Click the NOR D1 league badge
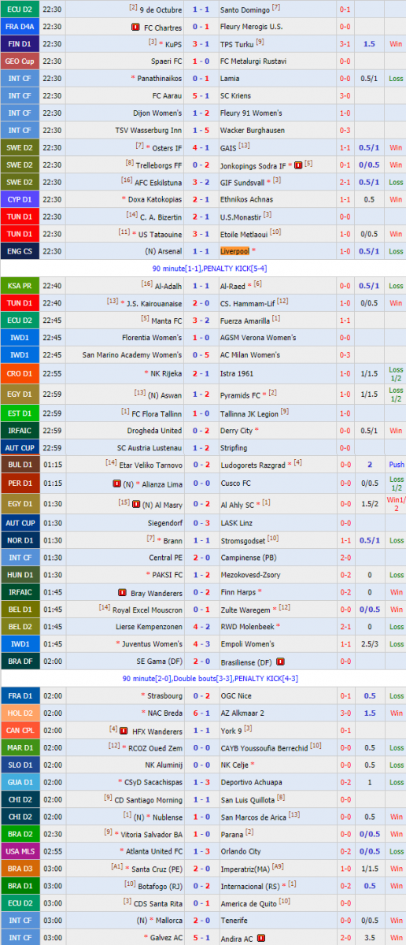Viewport: 406px width, 945px height. coord(20,540)
